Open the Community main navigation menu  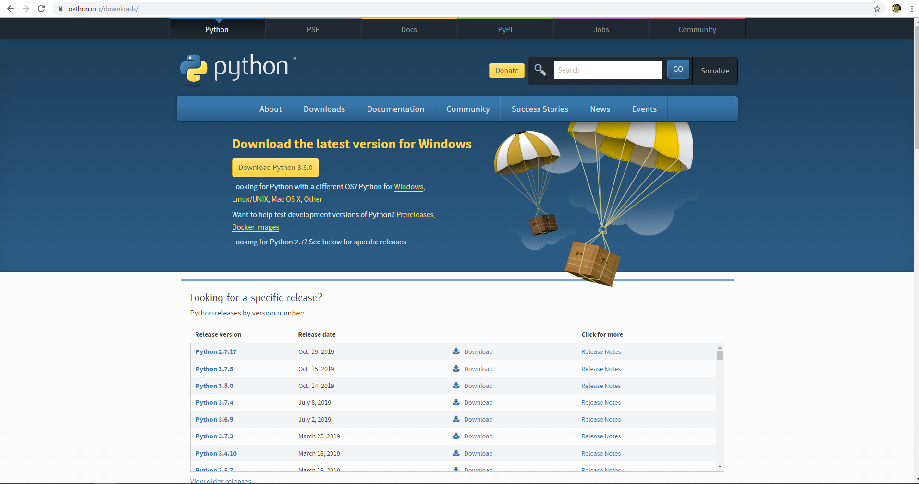point(468,109)
